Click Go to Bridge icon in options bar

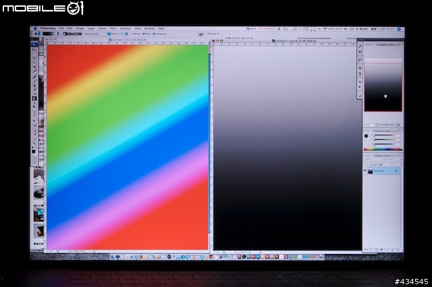pyautogui.click(x=201, y=34)
